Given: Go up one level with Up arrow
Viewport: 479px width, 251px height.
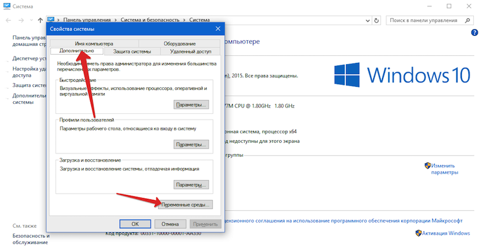Looking at the screenshot, I should [40, 20].
